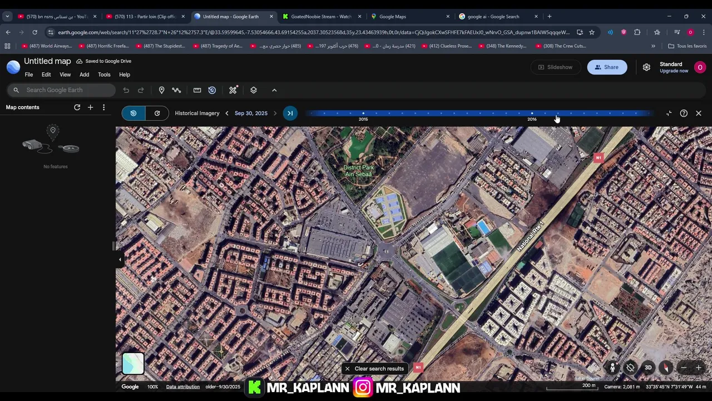Open the Google Earth settings gear
The image size is (712, 401).
[x=646, y=67]
